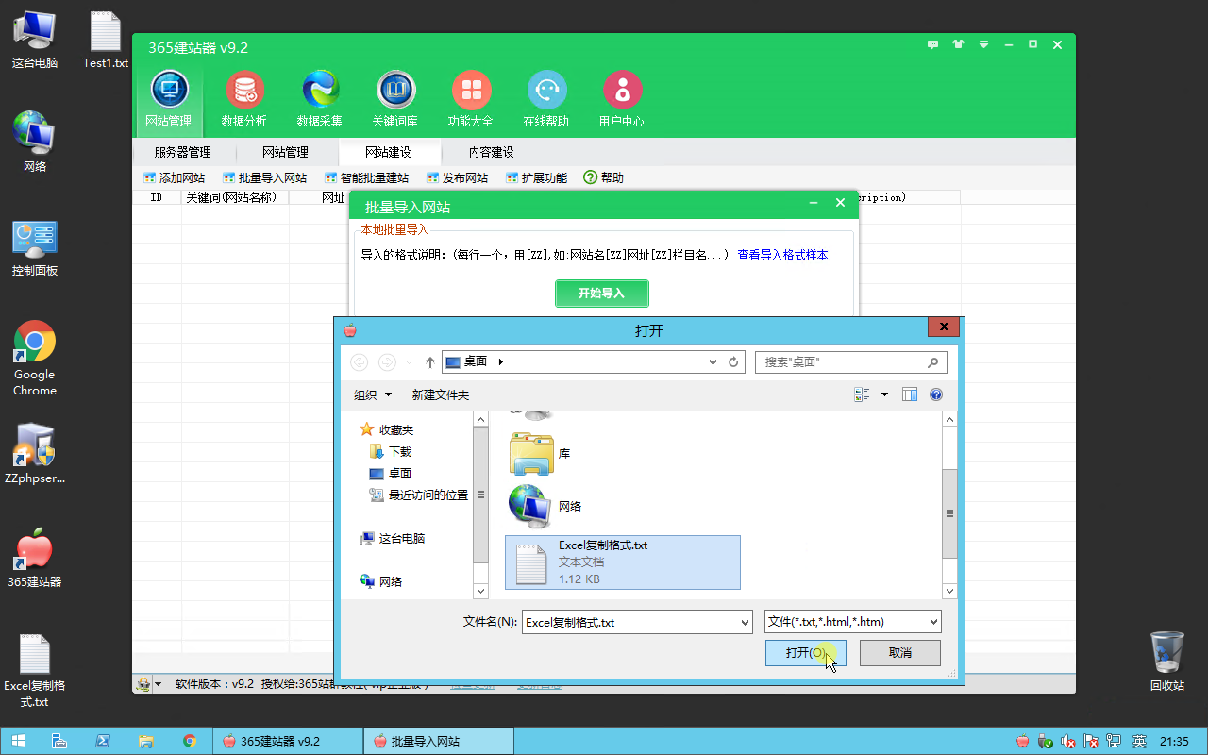The width and height of the screenshot is (1208, 755).
Task: Switch to 内容建设 tab
Action: [x=491, y=152]
